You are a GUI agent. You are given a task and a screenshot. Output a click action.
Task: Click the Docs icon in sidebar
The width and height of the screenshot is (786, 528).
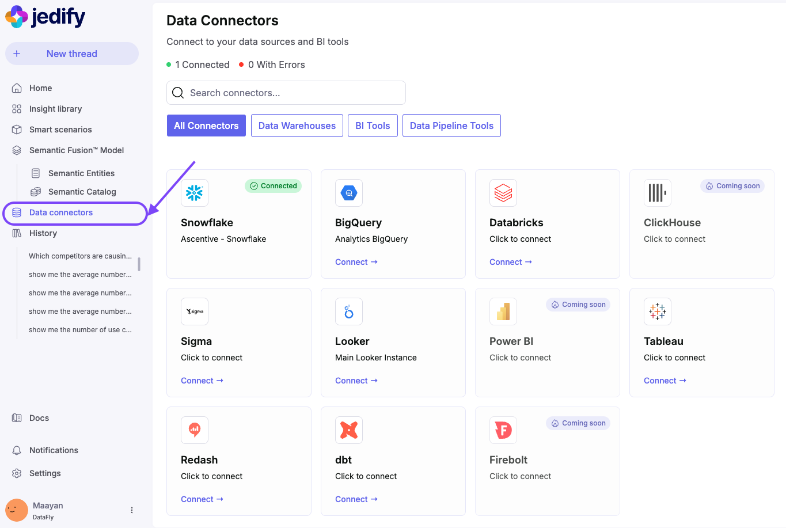point(17,418)
